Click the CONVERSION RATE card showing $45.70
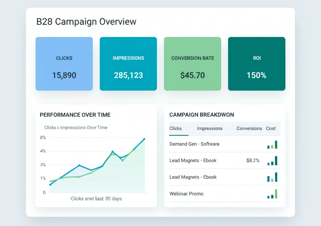321x226 pixels. (x=192, y=64)
